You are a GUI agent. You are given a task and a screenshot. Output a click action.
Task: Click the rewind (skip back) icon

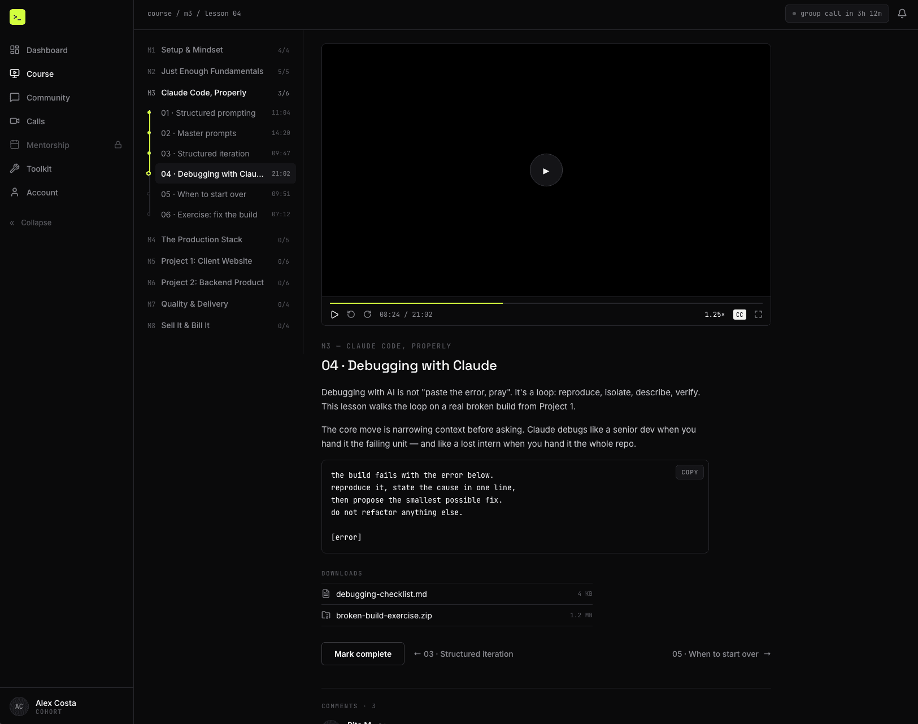351,315
